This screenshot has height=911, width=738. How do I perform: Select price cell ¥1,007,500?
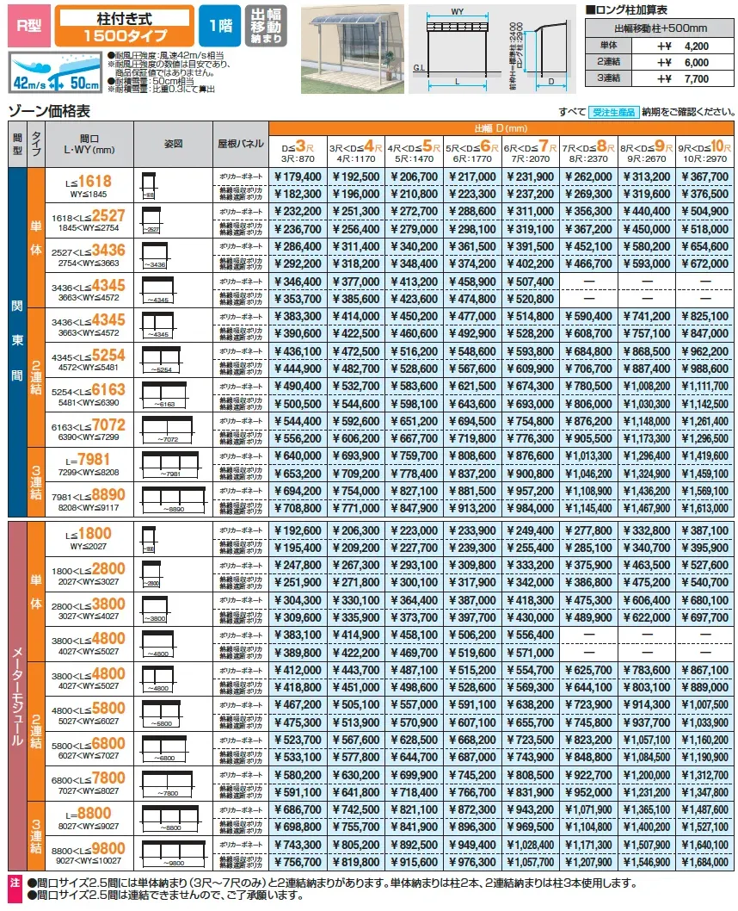pos(705,704)
